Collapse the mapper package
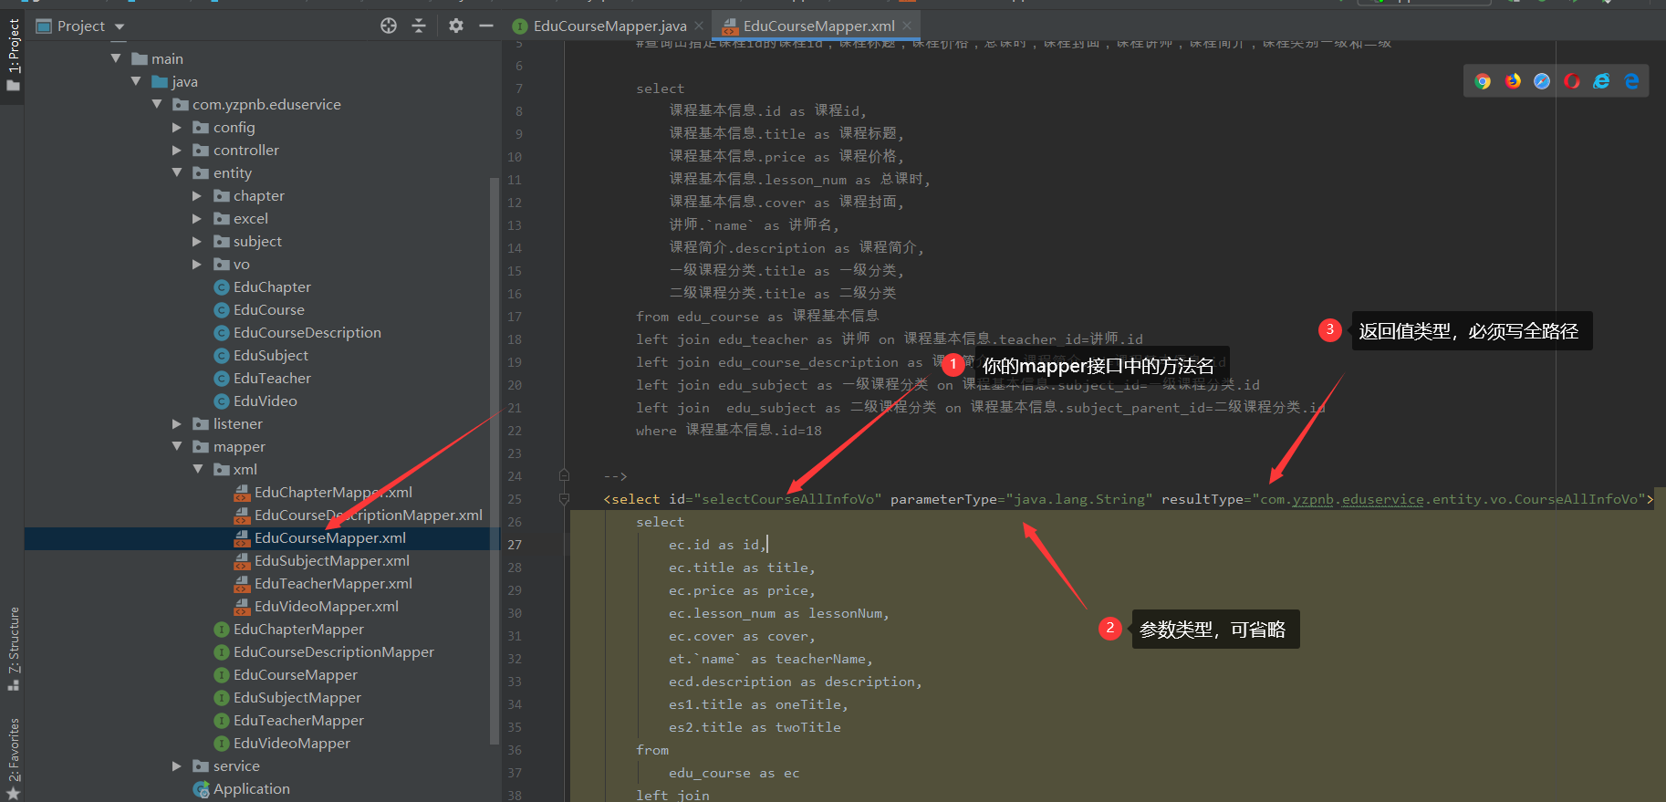 click(177, 446)
